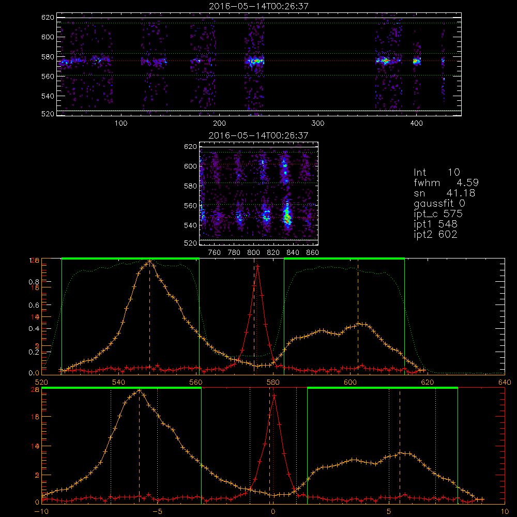The width and height of the screenshot is (517, 517).
Task: Click x-axis label -5 on bottom plot
Action: (158, 512)
